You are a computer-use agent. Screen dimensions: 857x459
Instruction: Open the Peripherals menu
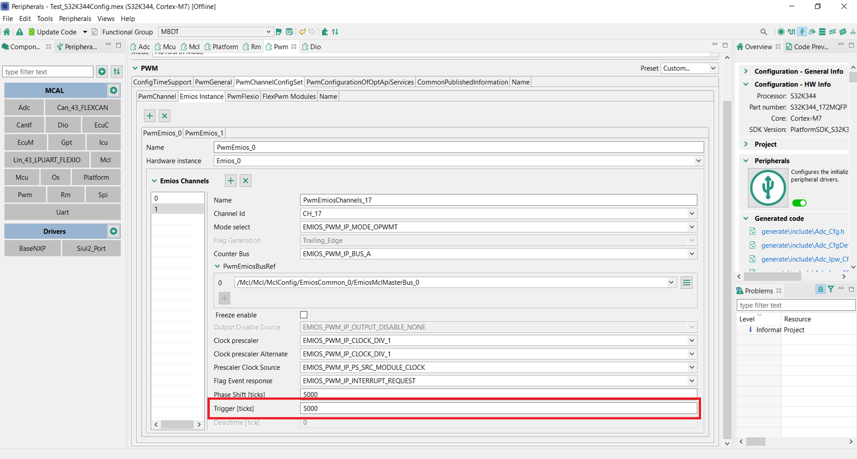(x=75, y=19)
